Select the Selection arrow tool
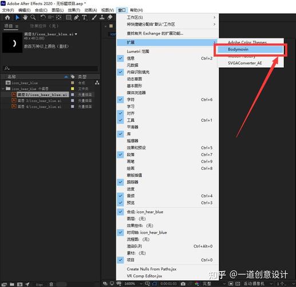Viewport: 296px width, 287px height. click(17, 18)
